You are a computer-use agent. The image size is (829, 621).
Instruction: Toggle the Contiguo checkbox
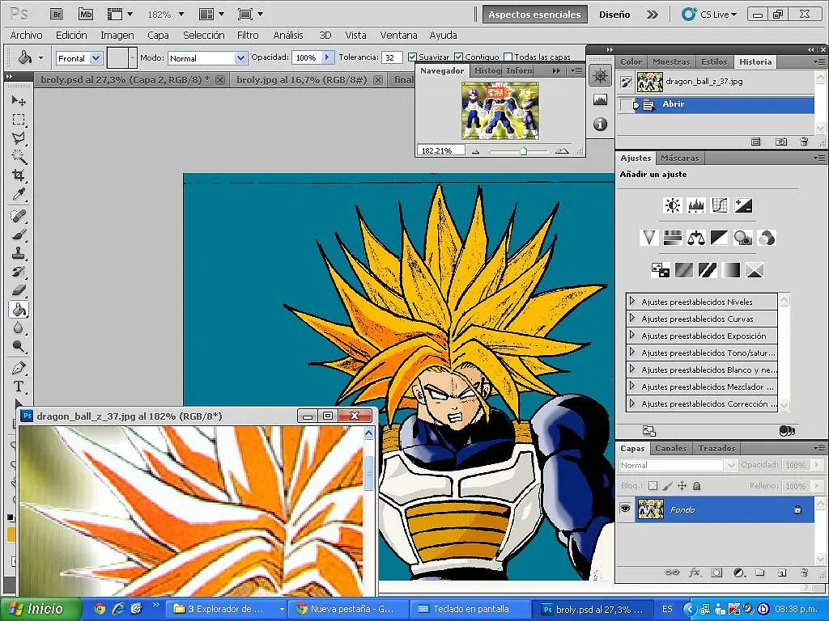[x=458, y=57]
